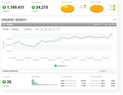The height and width of the screenshot is (95, 123).
Task: Click the export icon in SEO Visibility bar
Action: point(94,24)
